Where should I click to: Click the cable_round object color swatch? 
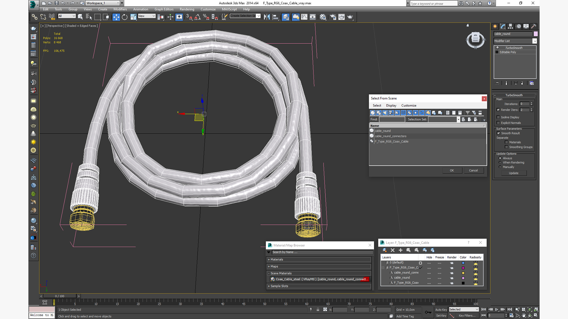click(535, 34)
